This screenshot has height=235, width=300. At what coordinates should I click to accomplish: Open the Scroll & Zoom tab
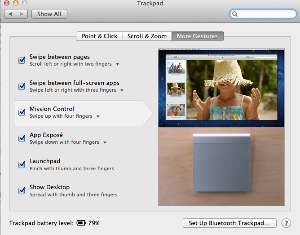coord(147,36)
